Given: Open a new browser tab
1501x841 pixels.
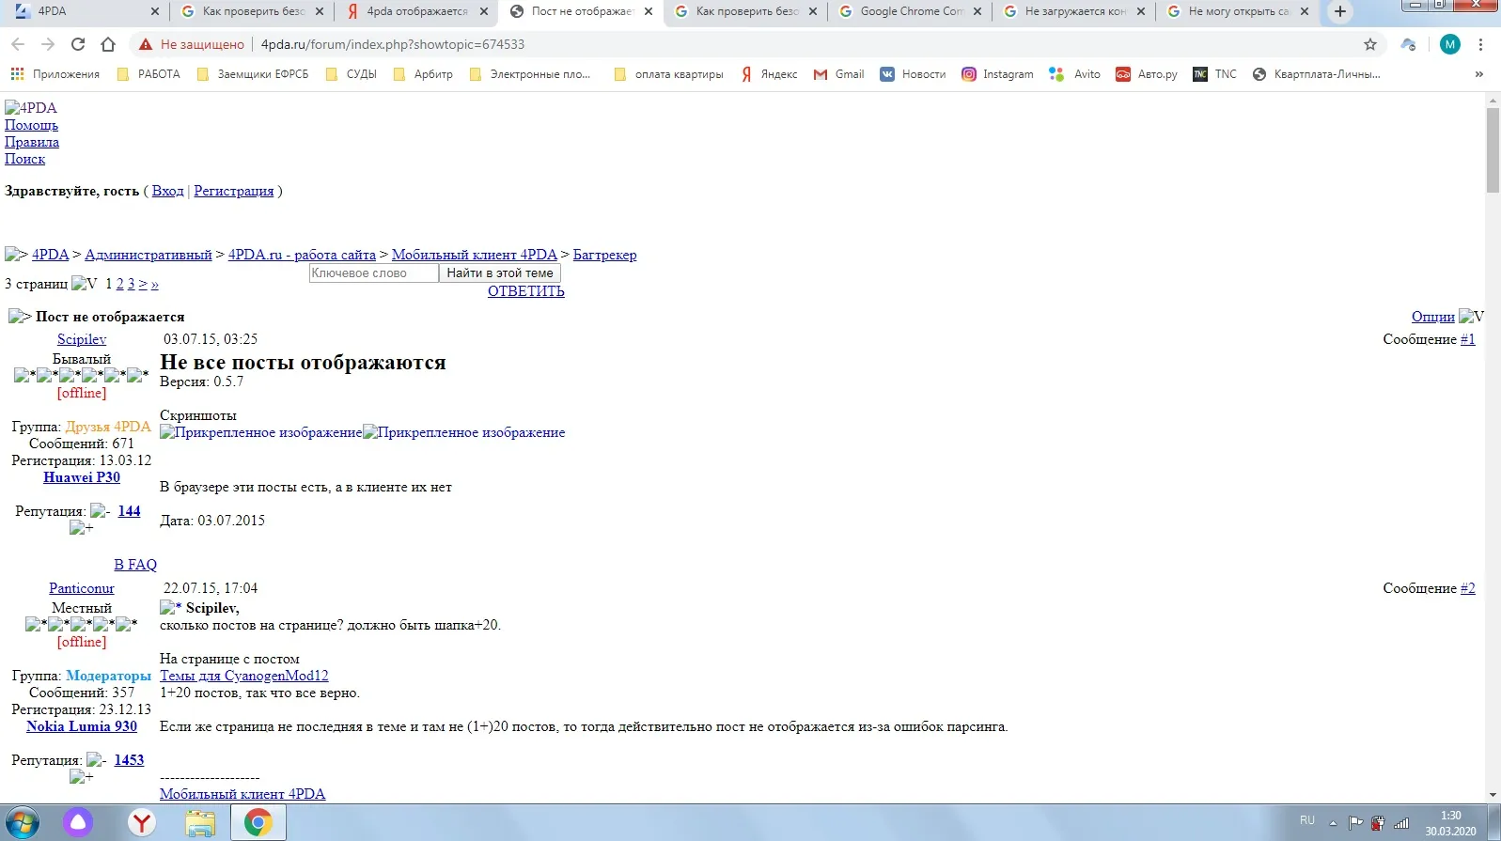Looking at the screenshot, I should click(x=1340, y=11).
